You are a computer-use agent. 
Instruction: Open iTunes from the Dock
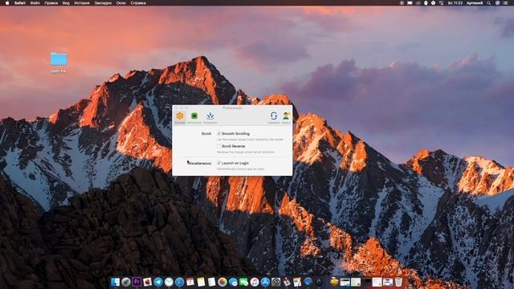tap(255, 282)
